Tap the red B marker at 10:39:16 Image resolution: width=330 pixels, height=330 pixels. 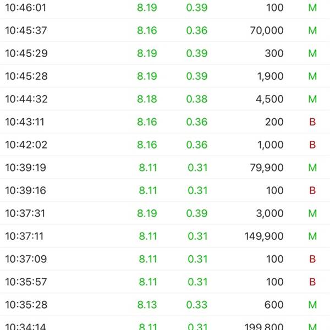(x=312, y=190)
